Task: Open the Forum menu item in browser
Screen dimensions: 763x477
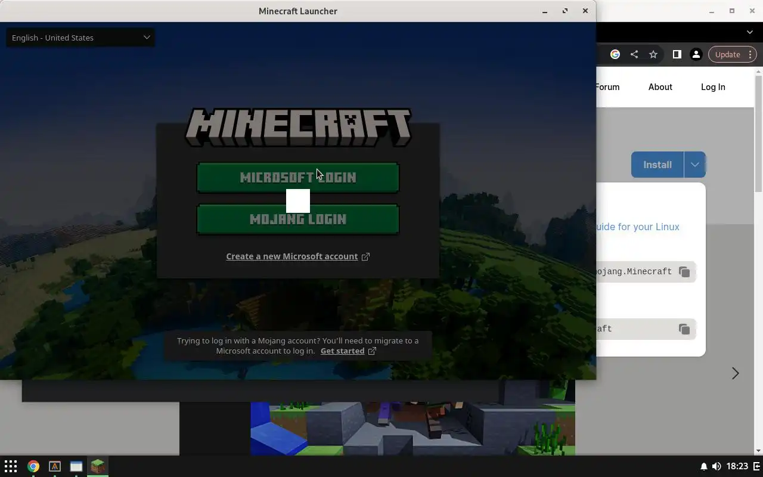Action: (607, 87)
